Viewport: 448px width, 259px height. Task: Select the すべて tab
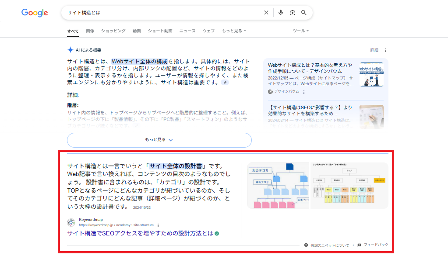(x=73, y=31)
